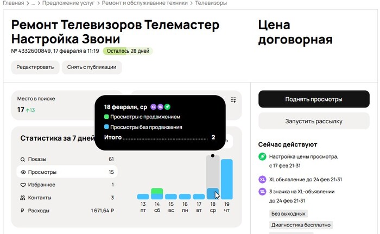The width and height of the screenshot is (380, 234).
Task: Click the Запустить рассылку button
Action: [314, 121]
